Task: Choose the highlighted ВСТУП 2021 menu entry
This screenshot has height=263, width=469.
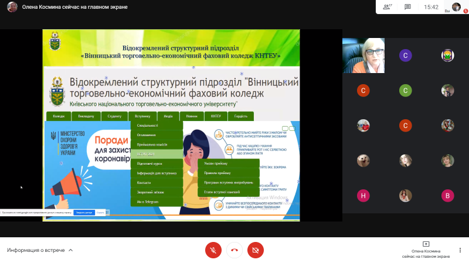Action: [x=157, y=154]
